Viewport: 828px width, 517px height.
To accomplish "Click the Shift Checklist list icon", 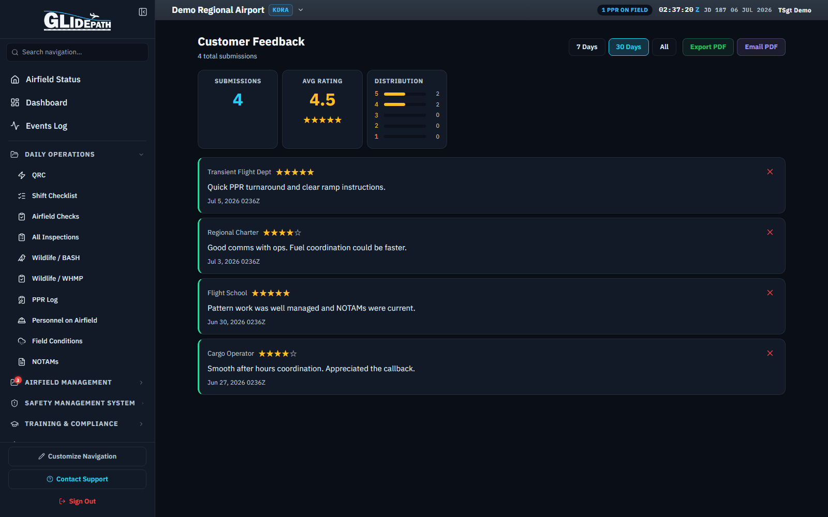I will (22, 196).
